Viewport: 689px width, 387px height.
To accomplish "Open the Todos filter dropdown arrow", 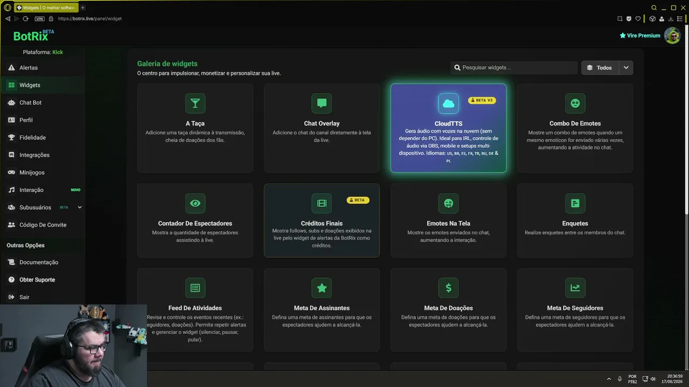I will (x=626, y=68).
